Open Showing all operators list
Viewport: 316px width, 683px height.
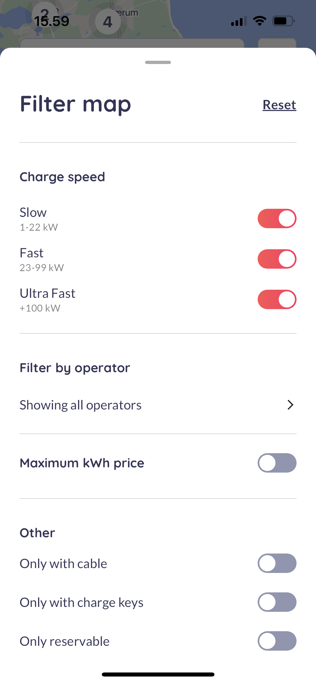coord(80,405)
